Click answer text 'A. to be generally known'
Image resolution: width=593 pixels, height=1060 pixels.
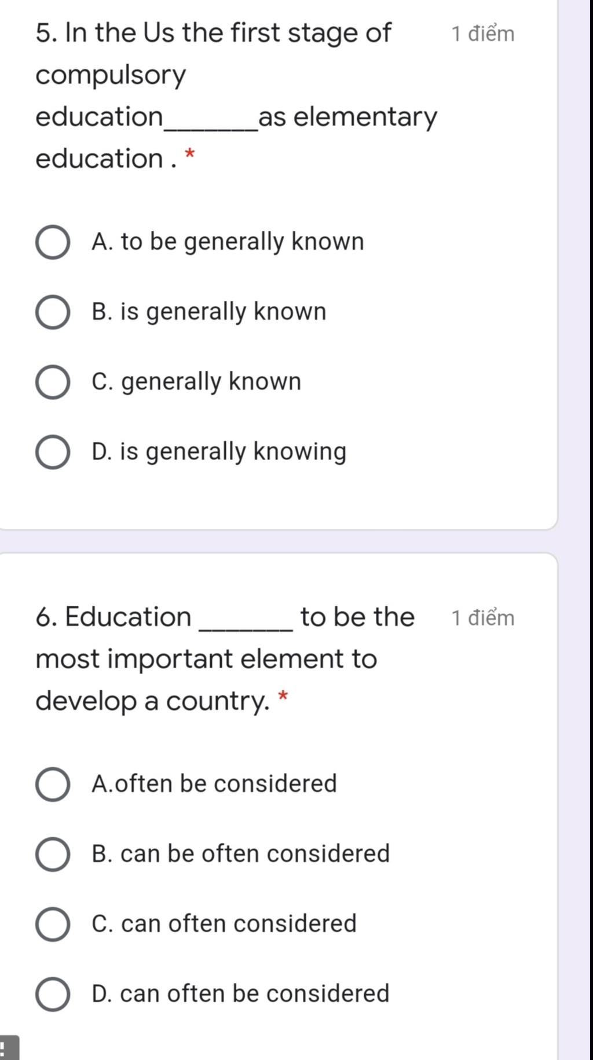coord(228,242)
